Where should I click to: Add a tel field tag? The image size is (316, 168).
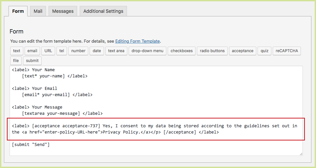pos(61,51)
